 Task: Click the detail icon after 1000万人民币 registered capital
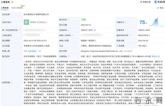click(95, 30)
